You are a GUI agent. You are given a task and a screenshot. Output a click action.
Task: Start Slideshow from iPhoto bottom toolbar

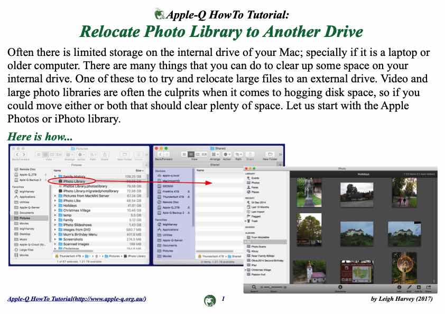[340, 288]
